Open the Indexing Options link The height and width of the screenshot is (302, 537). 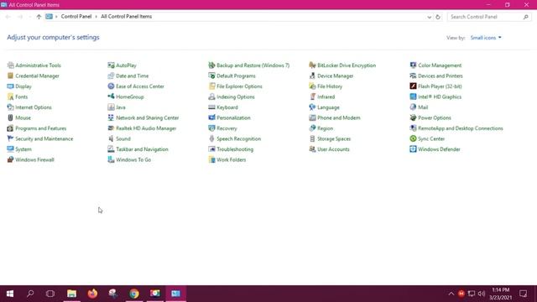[236, 97]
